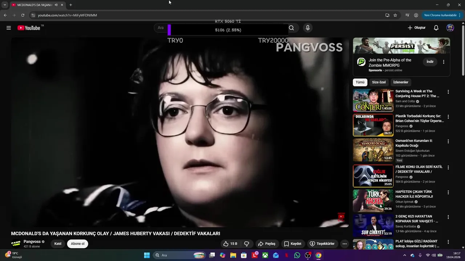Open site information icon in address bar
The width and height of the screenshot is (465, 261).
coord(33,15)
